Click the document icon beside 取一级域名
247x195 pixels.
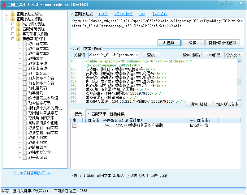point(24,157)
